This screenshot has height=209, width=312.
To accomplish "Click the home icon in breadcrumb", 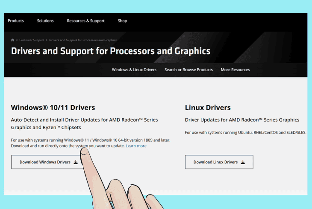I will 12,40.
